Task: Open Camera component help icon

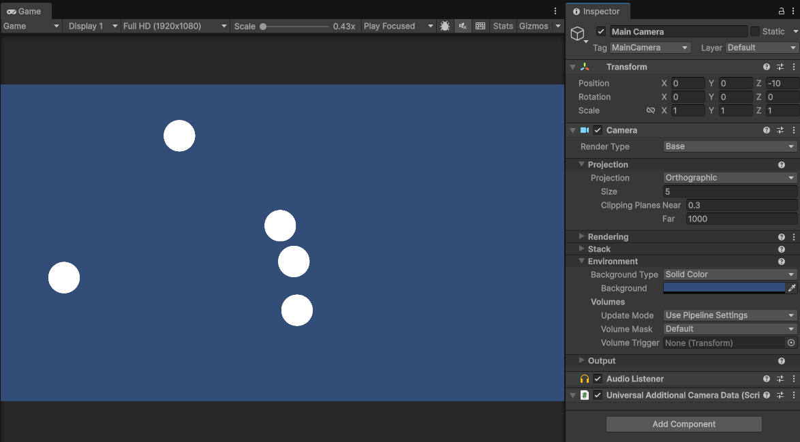Action: point(767,130)
